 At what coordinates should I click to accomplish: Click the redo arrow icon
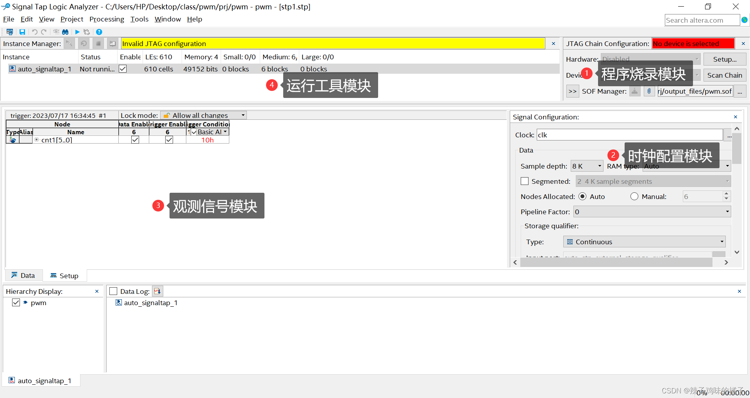click(44, 32)
